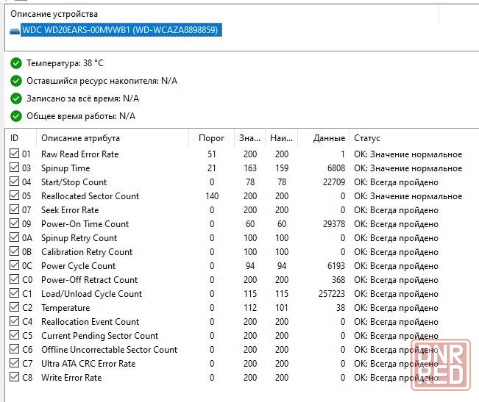
Task: Toggle the C2 Temperature checkbox
Action: [x=15, y=307]
